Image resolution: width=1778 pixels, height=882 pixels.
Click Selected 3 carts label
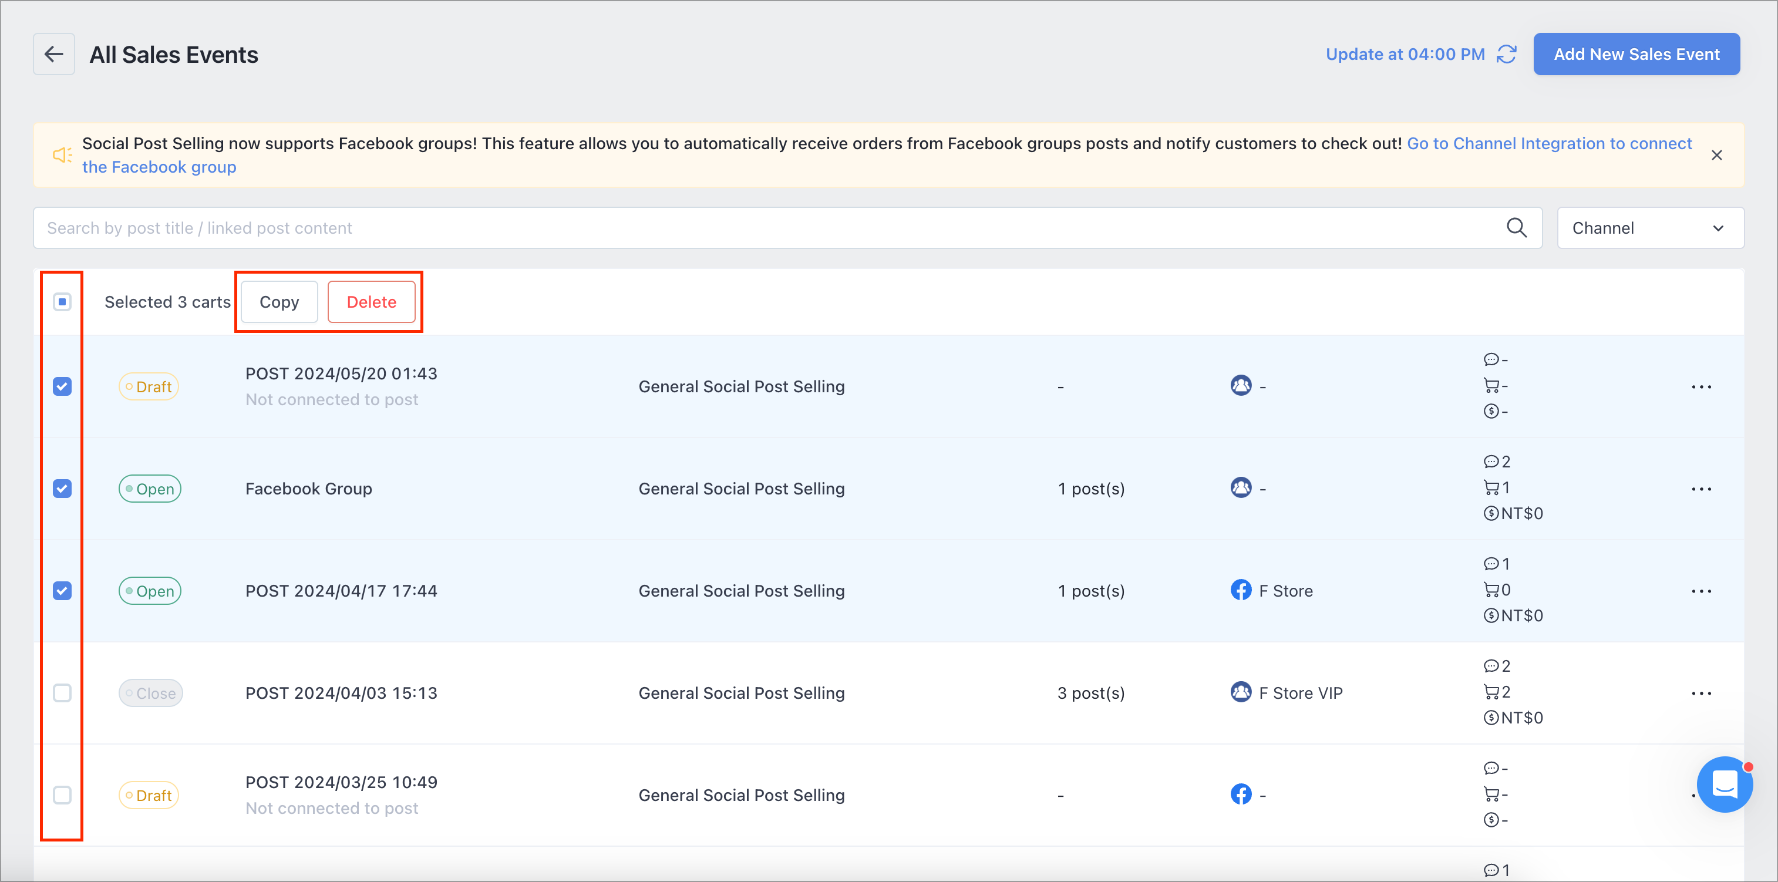point(167,302)
